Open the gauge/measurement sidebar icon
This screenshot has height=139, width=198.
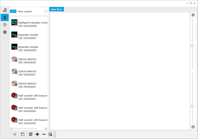(5, 25)
